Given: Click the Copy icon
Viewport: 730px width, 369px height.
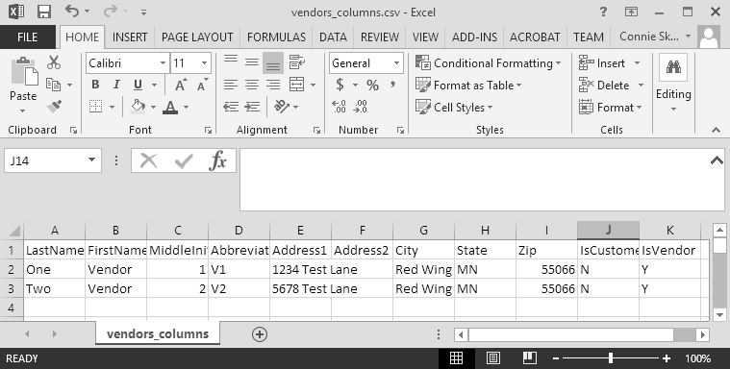Looking at the screenshot, I should coord(54,85).
